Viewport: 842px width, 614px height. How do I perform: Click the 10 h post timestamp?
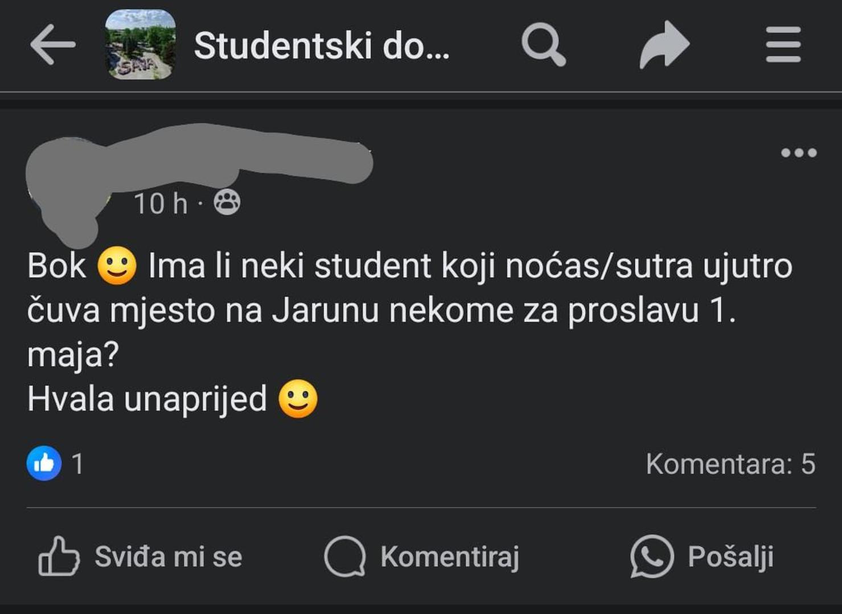pyautogui.click(x=160, y=204)
